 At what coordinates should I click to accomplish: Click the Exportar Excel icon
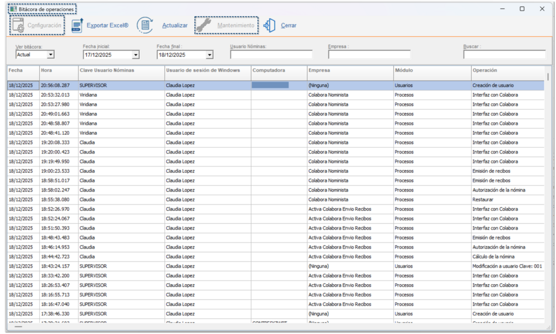(77, 26)
